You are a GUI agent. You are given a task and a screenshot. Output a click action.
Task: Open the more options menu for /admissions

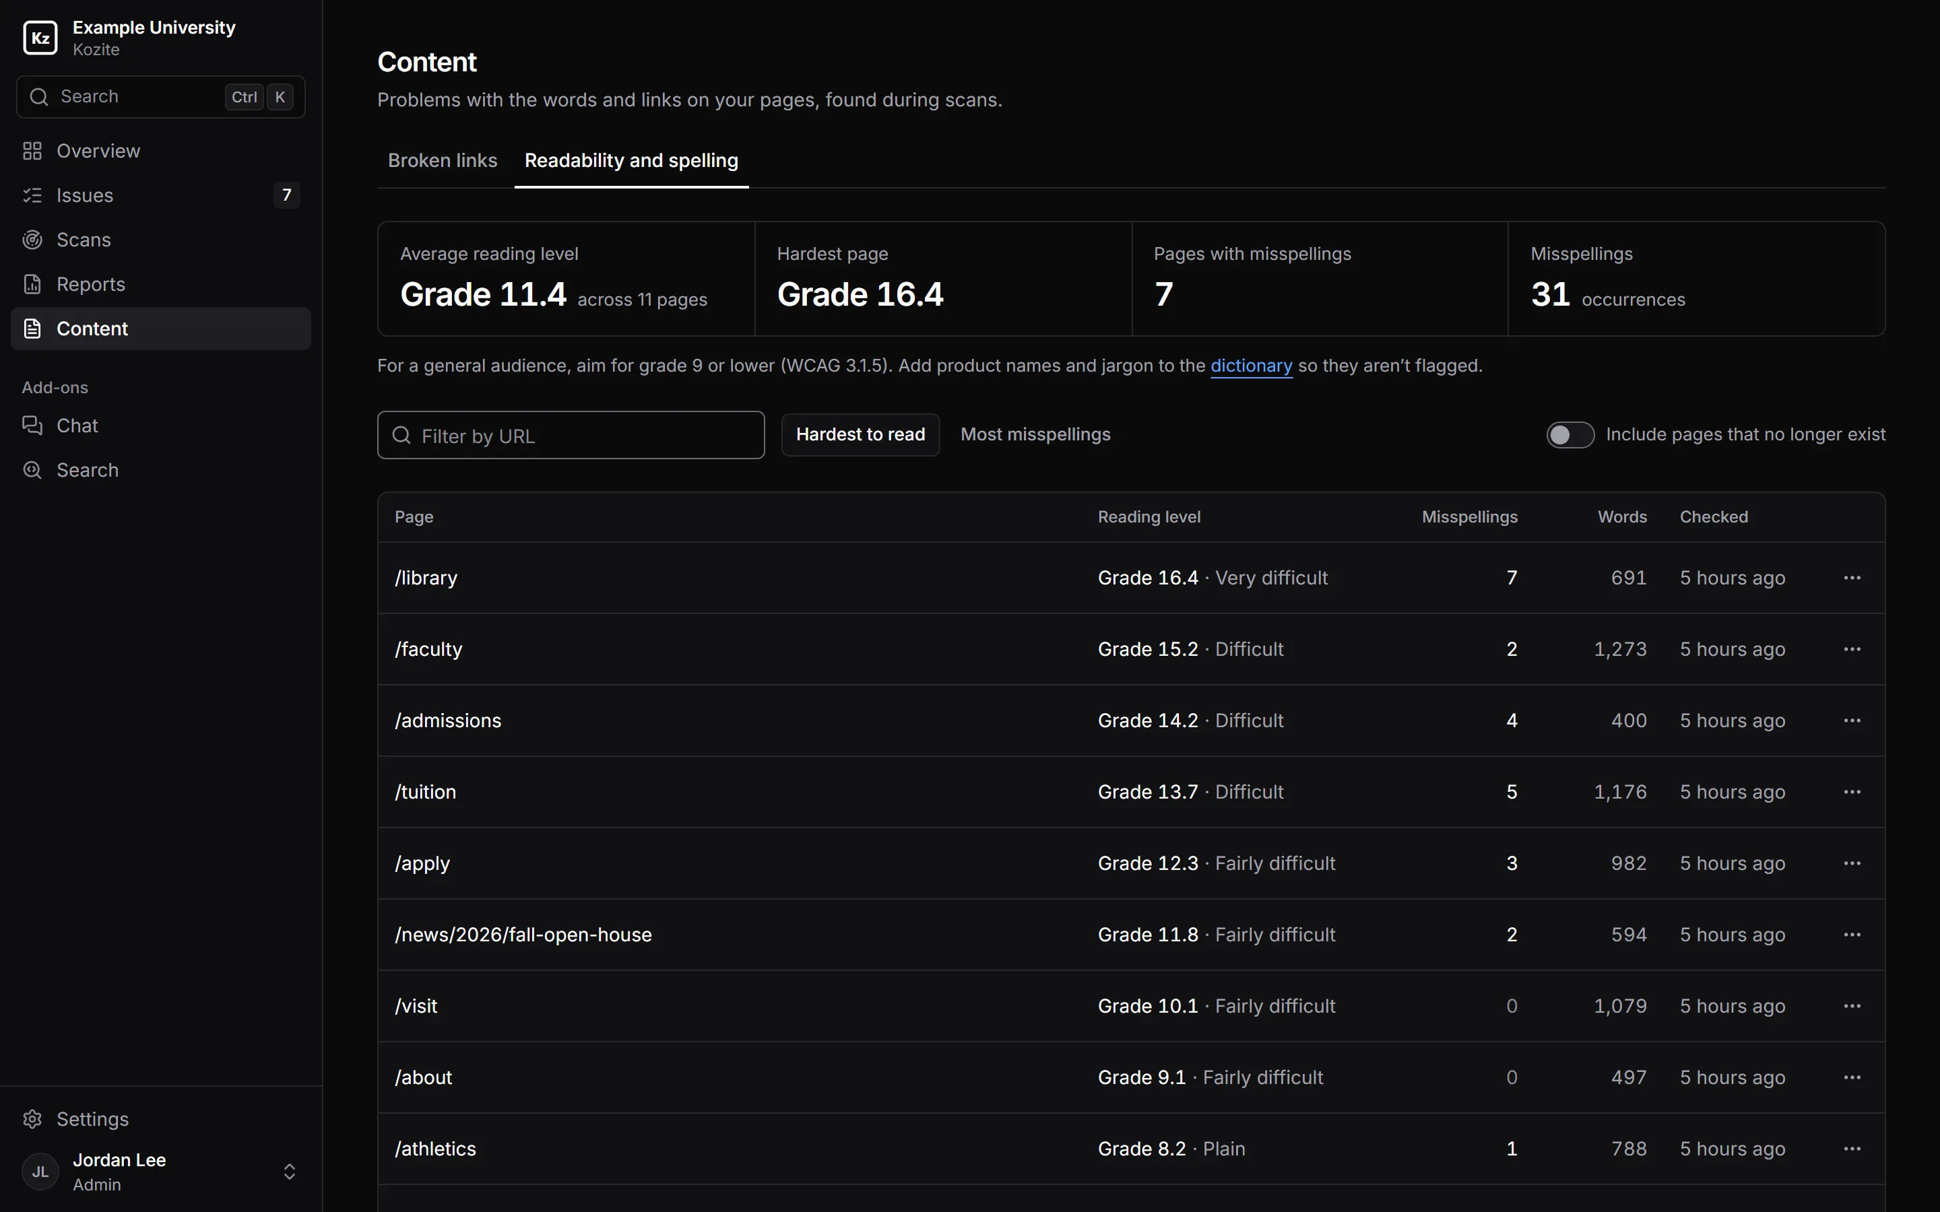[x=1852, y=720]
